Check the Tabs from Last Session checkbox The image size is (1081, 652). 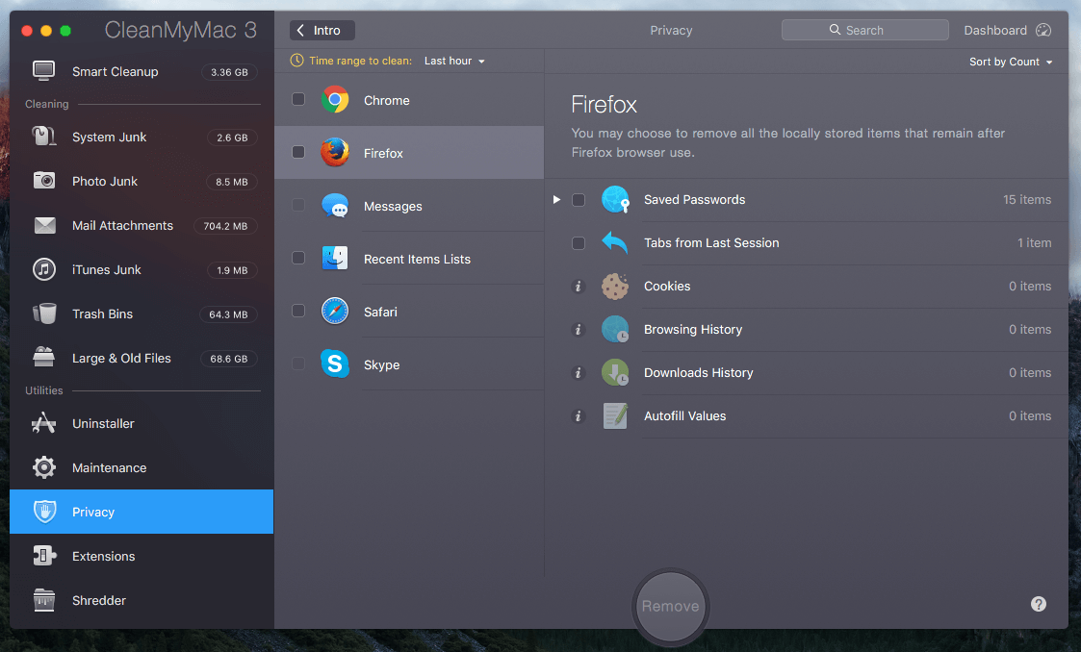coord(579,243)
